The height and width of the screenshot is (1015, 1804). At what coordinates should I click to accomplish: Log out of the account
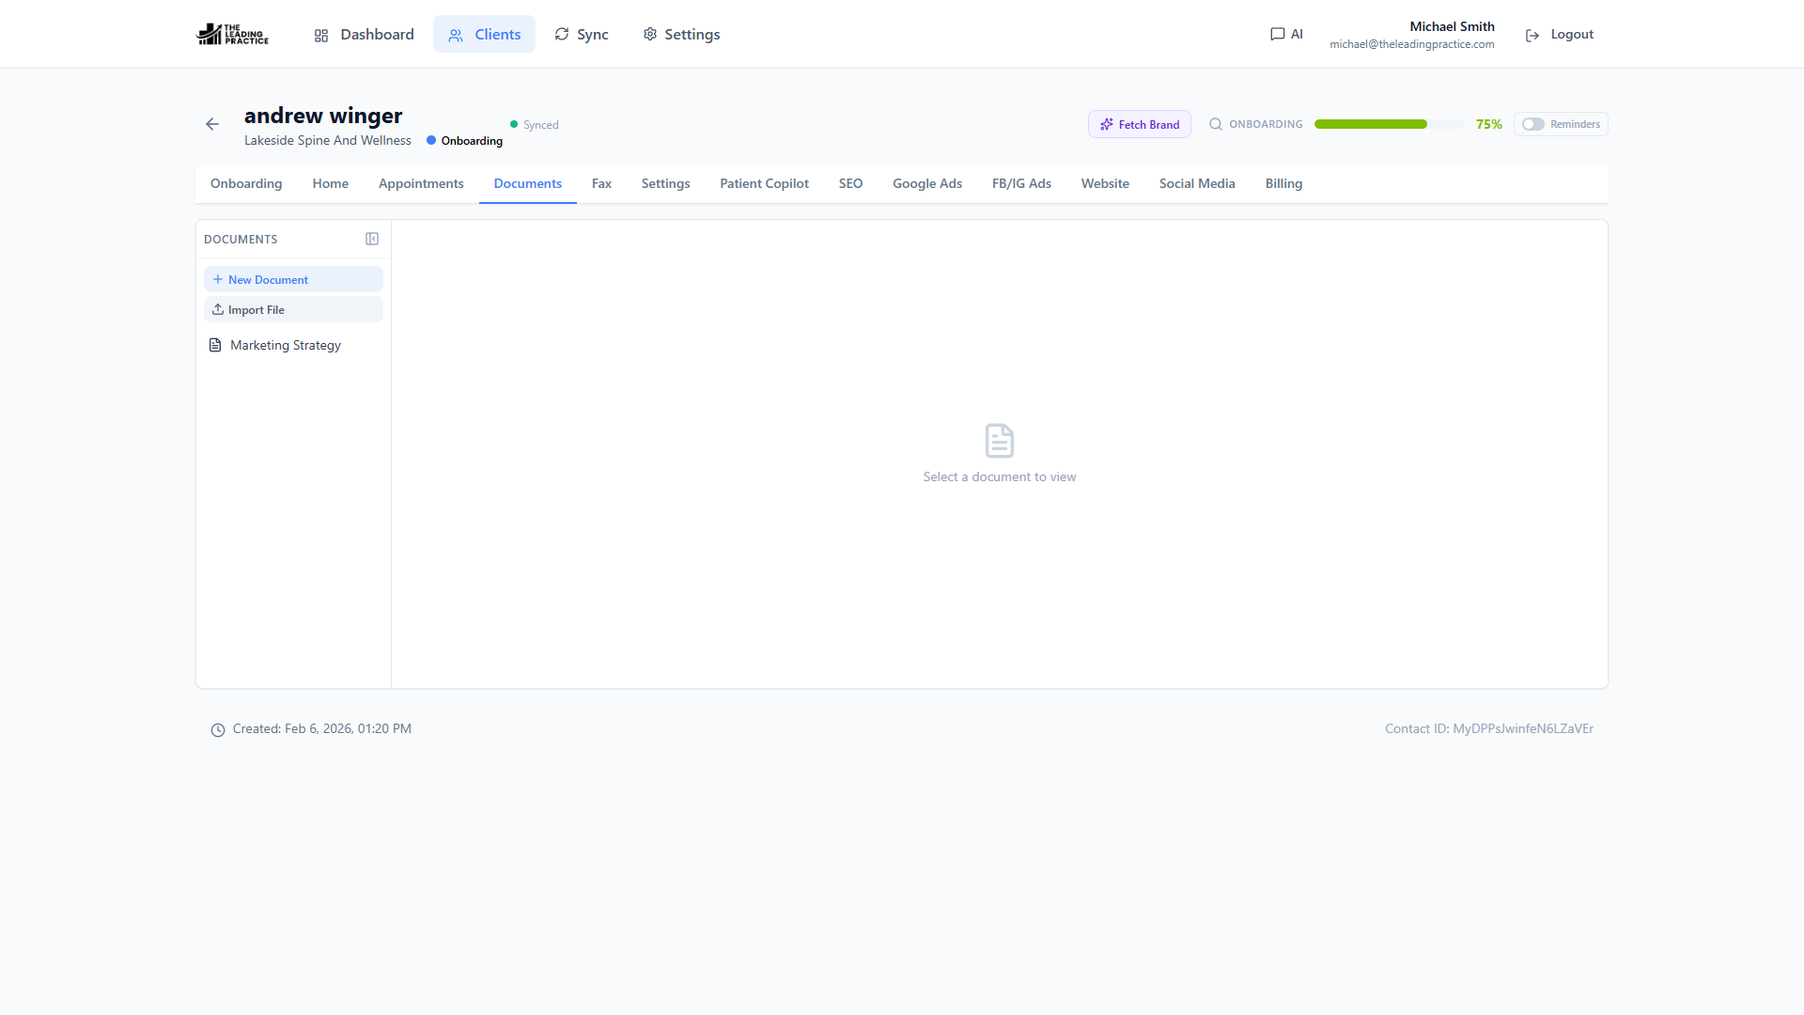(1560, 34)
